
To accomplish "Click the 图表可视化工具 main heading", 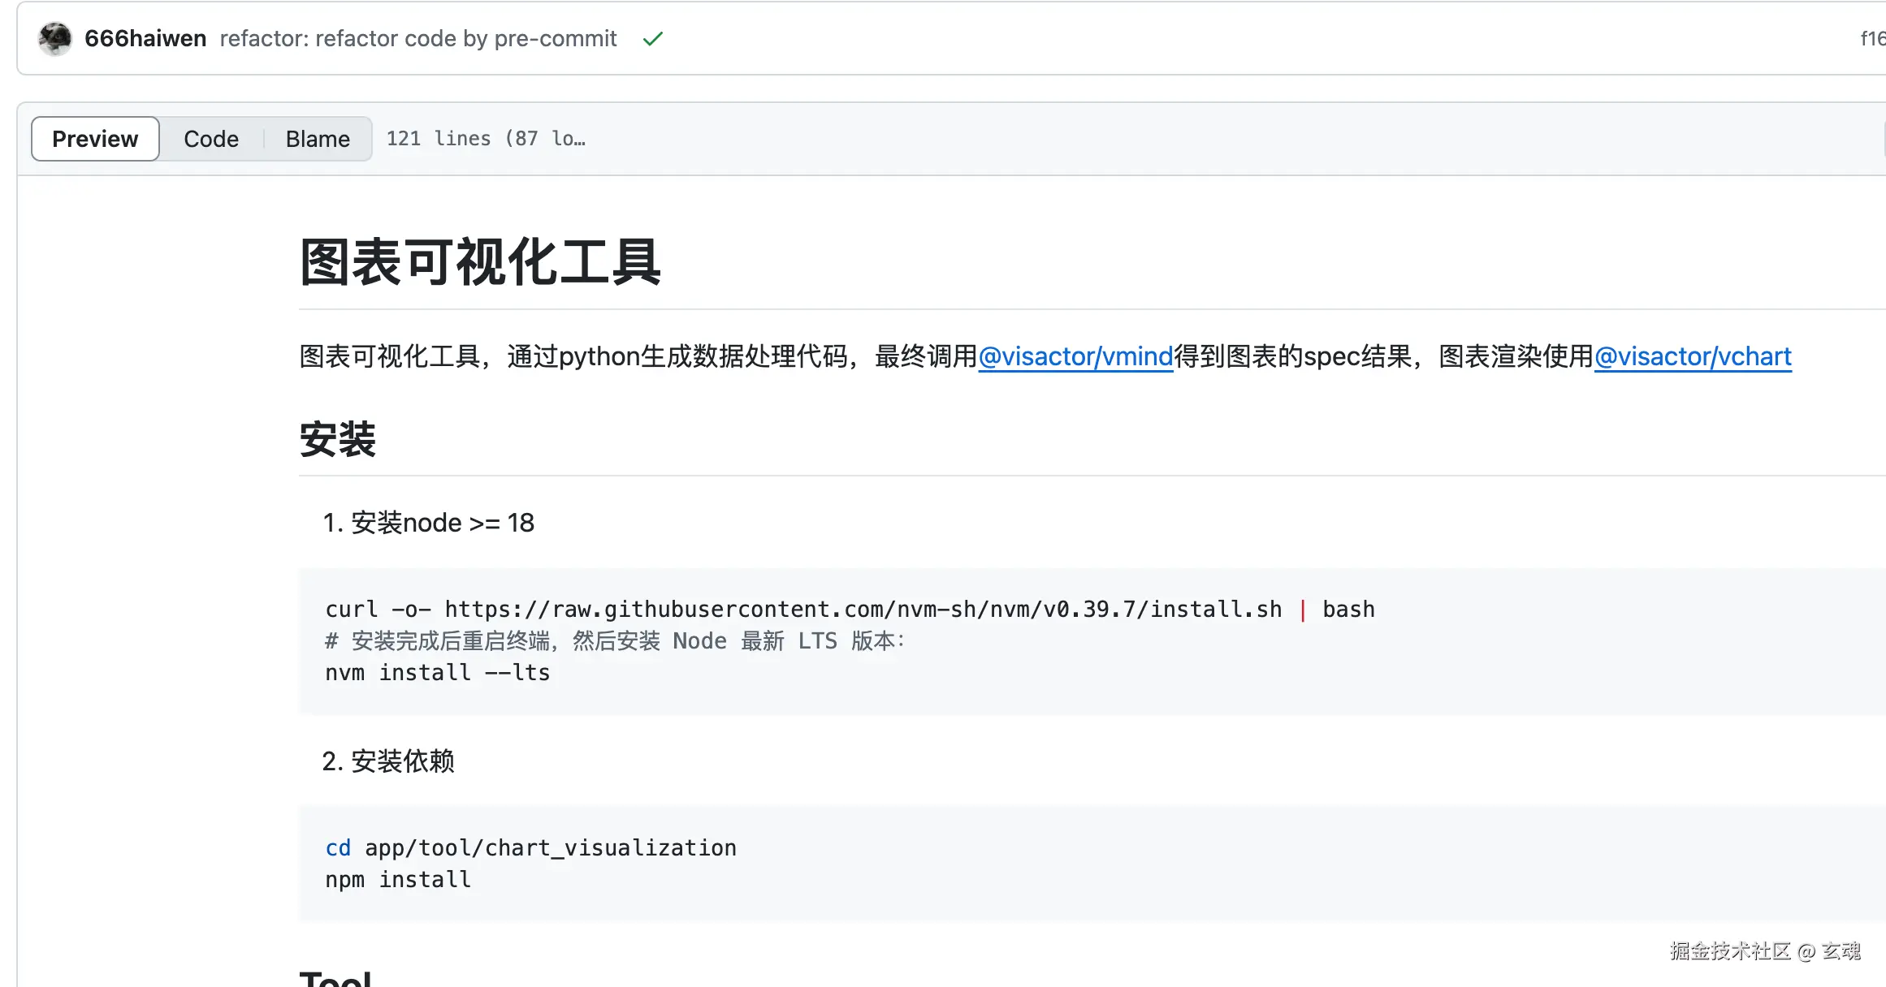I will (x=480, y=263).
